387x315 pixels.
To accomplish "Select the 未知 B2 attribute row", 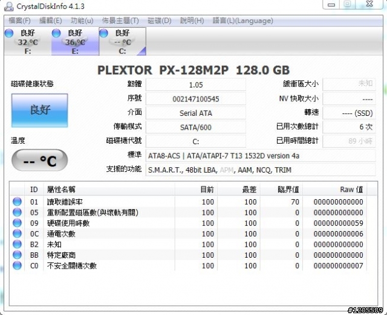I will click(x=188, y=244).
